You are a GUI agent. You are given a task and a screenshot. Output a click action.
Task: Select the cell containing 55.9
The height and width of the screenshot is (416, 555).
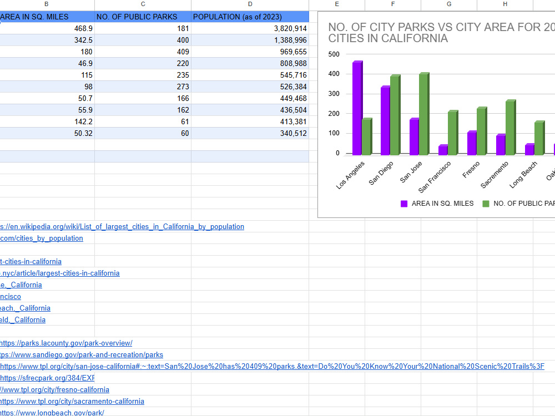(x=47, y=110)
